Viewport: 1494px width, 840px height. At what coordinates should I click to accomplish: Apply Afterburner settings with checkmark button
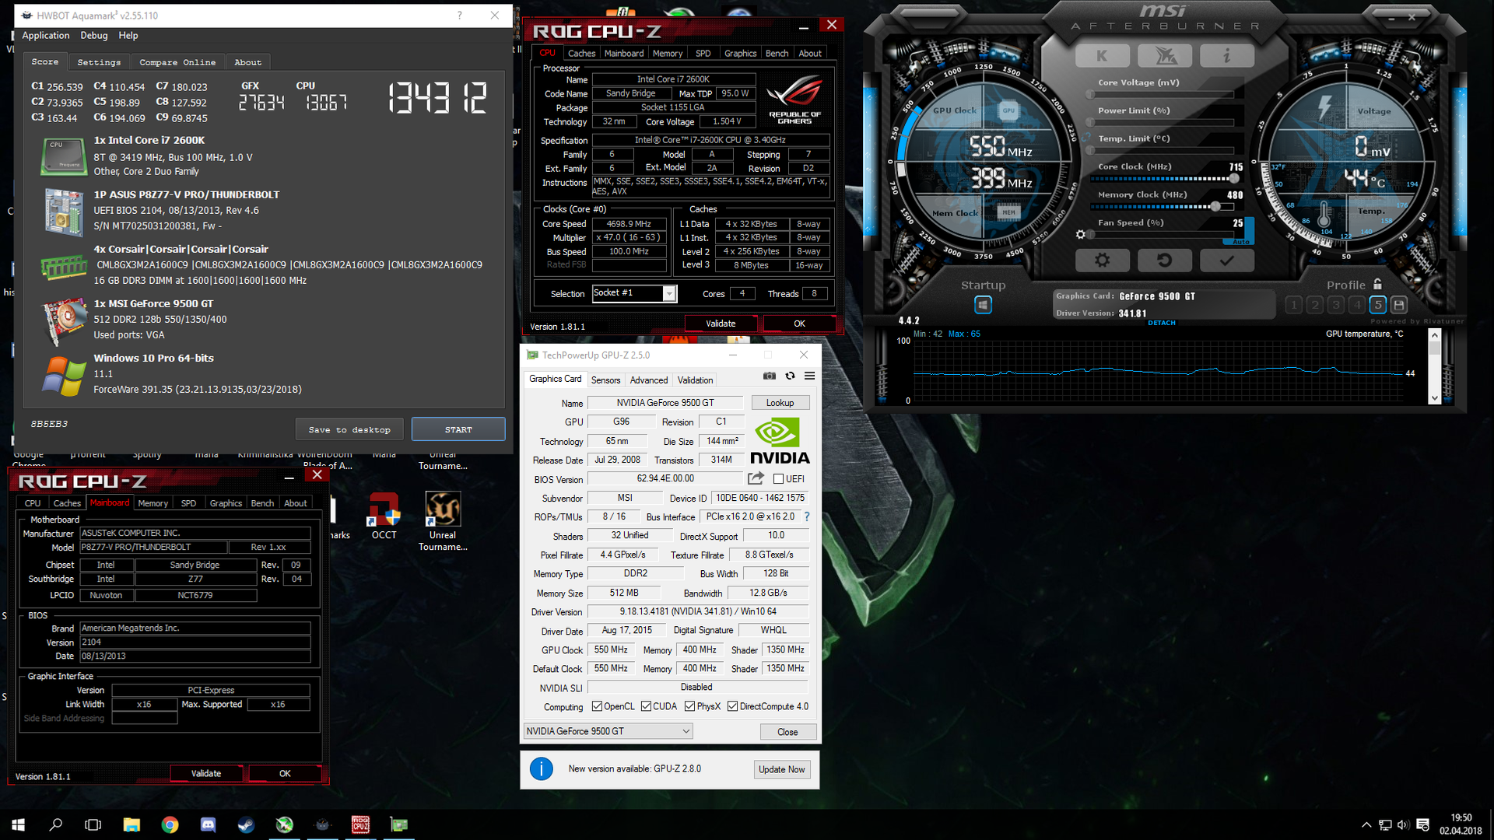tap(1226, 260)
